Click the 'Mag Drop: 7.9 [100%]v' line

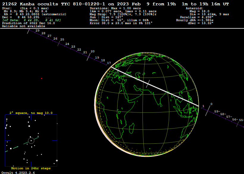tap(123, 14)
